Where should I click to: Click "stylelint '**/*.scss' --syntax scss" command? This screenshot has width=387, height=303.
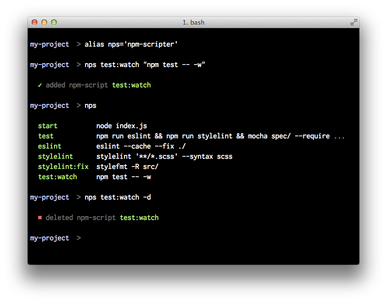[164, 156]
